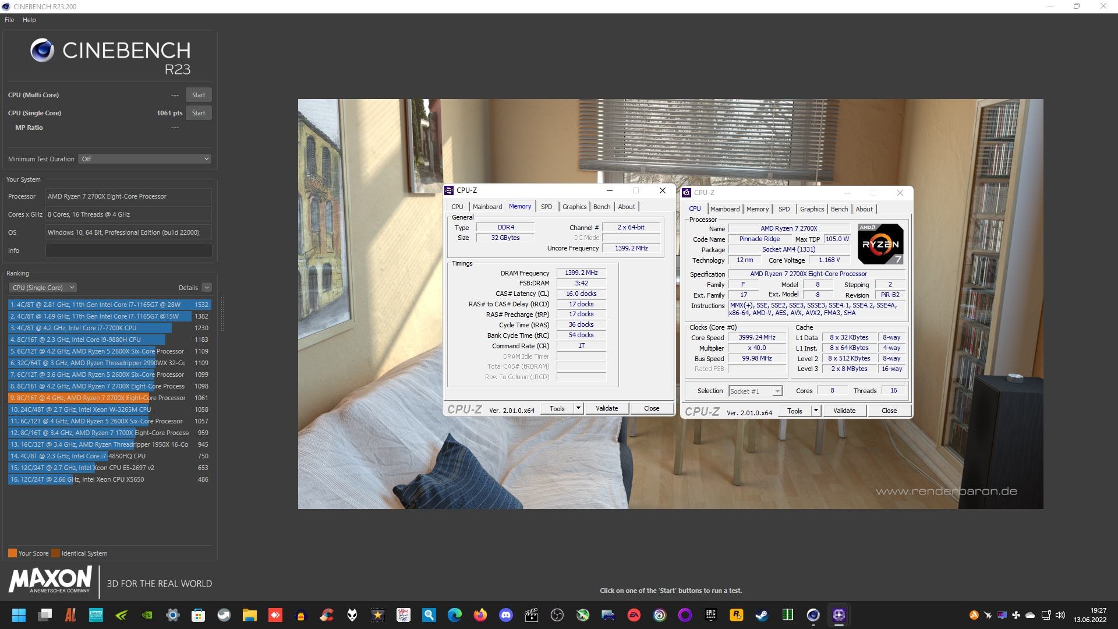Open the Windows Start menu
1118x629 pixels.
point(19,615)
